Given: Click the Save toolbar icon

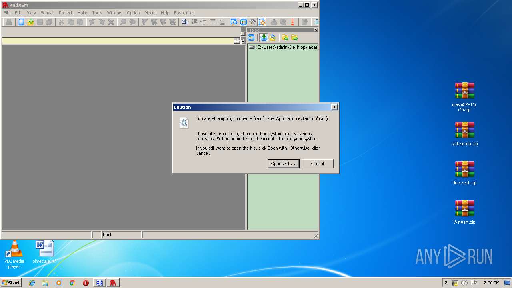Looking at the screenshot, I should pos(40,22).
